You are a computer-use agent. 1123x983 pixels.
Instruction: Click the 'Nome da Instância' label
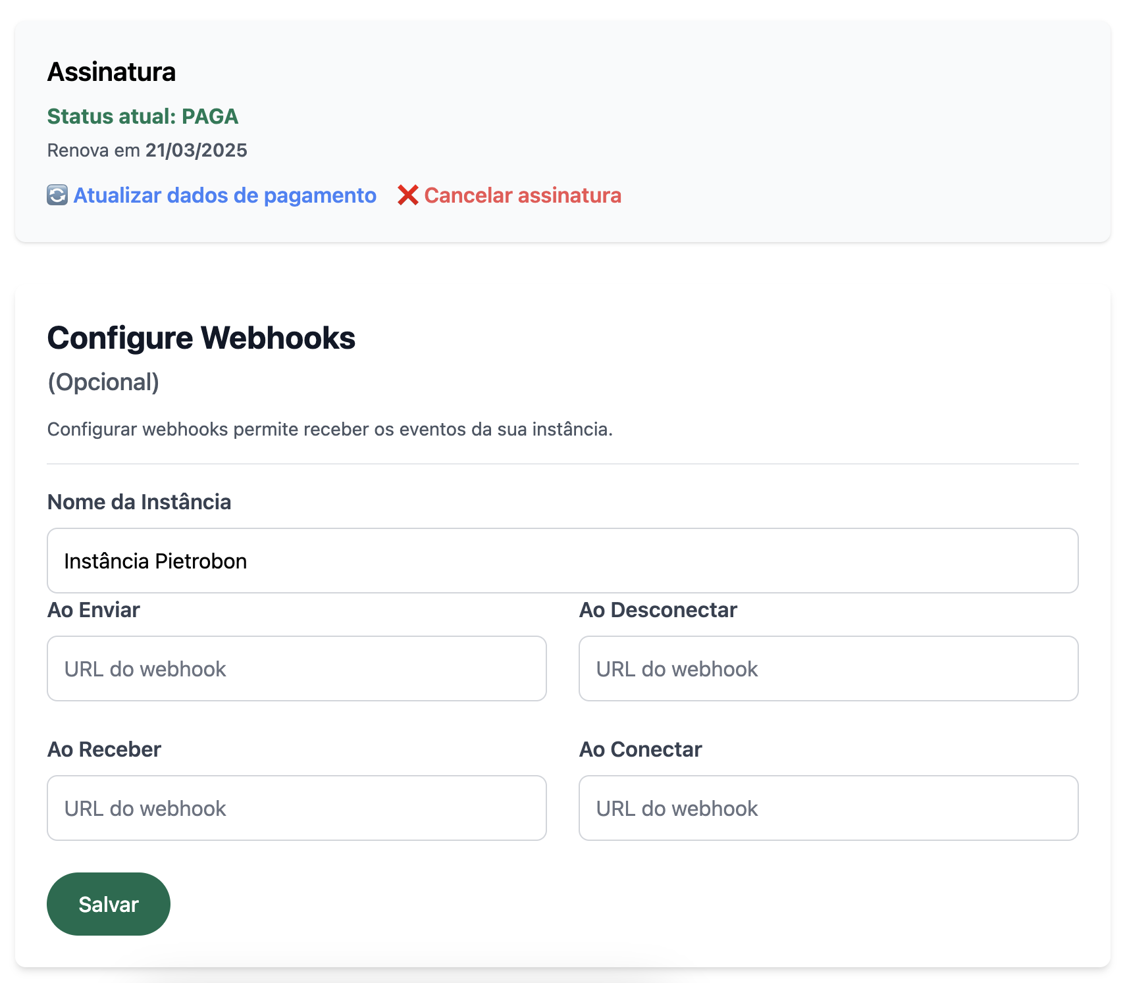click(x=139, y=502)
